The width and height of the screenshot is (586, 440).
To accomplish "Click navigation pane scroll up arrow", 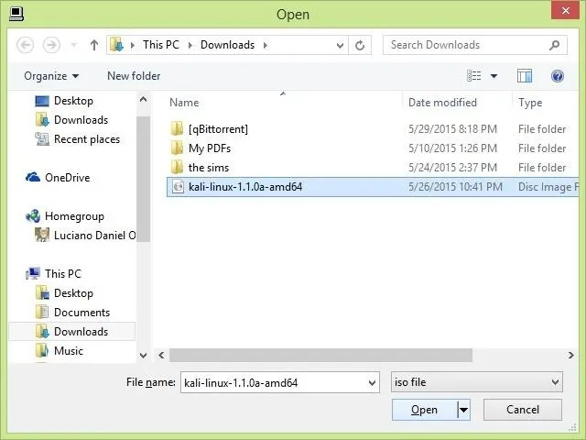I will pos(143,100).
